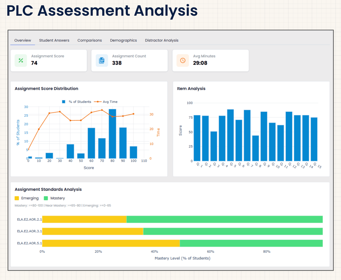
Task: Click the Emerging segment for ELA.E2.AOR.5.1
Action: [111, 243]
